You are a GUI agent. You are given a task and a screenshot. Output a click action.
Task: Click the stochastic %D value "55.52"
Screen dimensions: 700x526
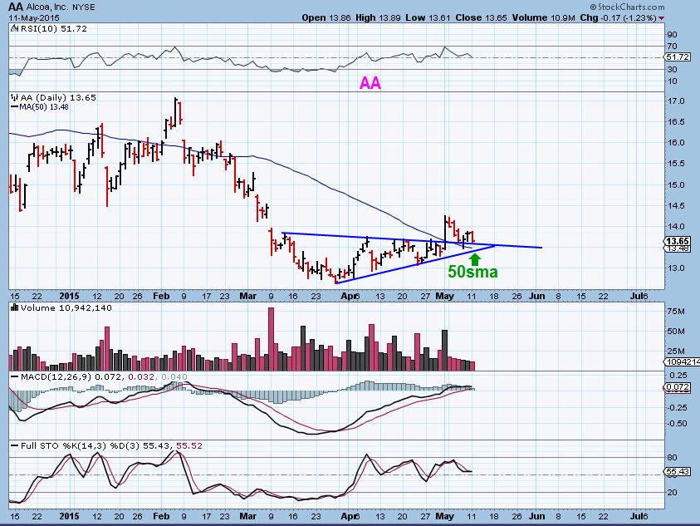[189, 446]
